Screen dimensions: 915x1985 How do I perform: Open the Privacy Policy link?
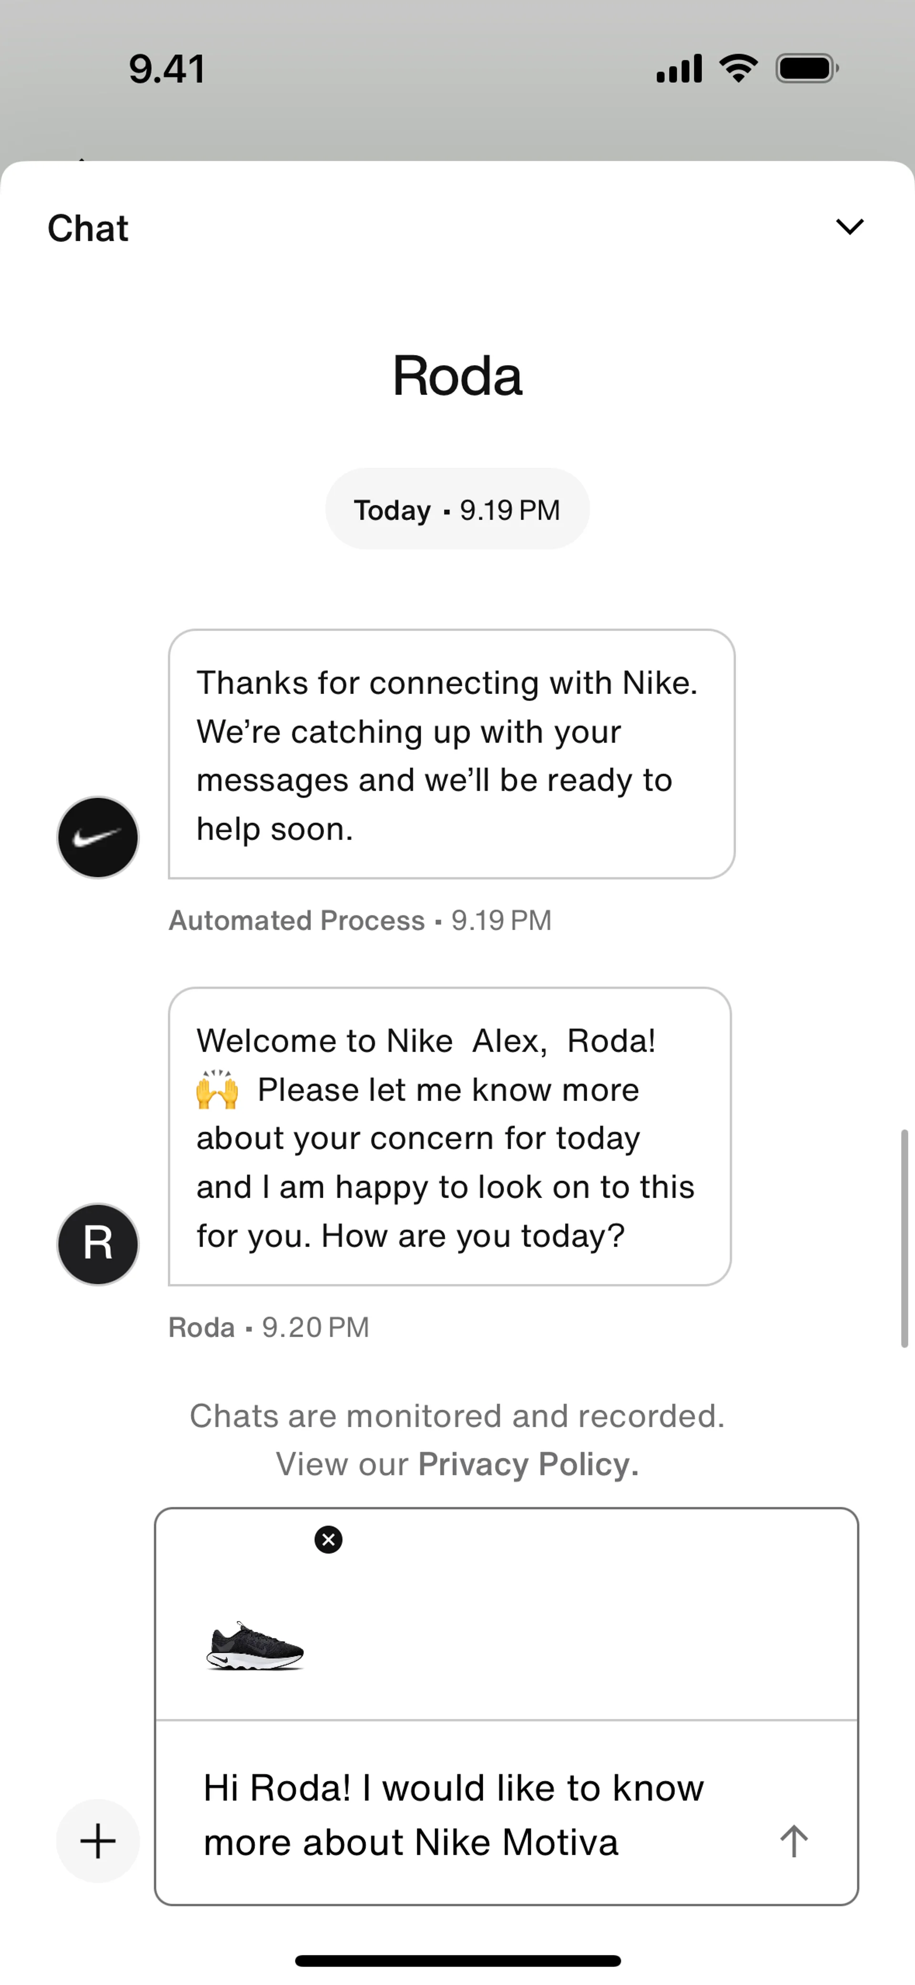(528, 1464)
